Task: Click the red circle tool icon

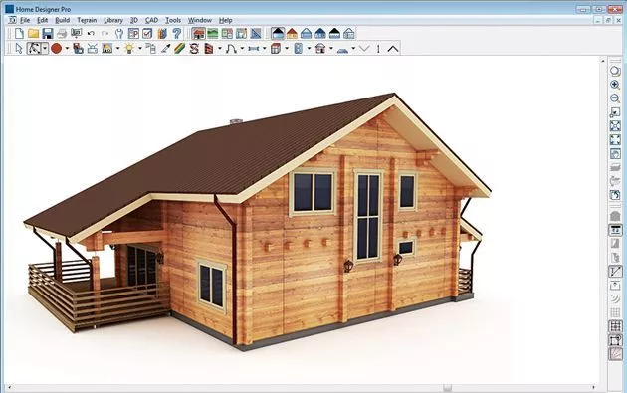Action: [57, 49]
